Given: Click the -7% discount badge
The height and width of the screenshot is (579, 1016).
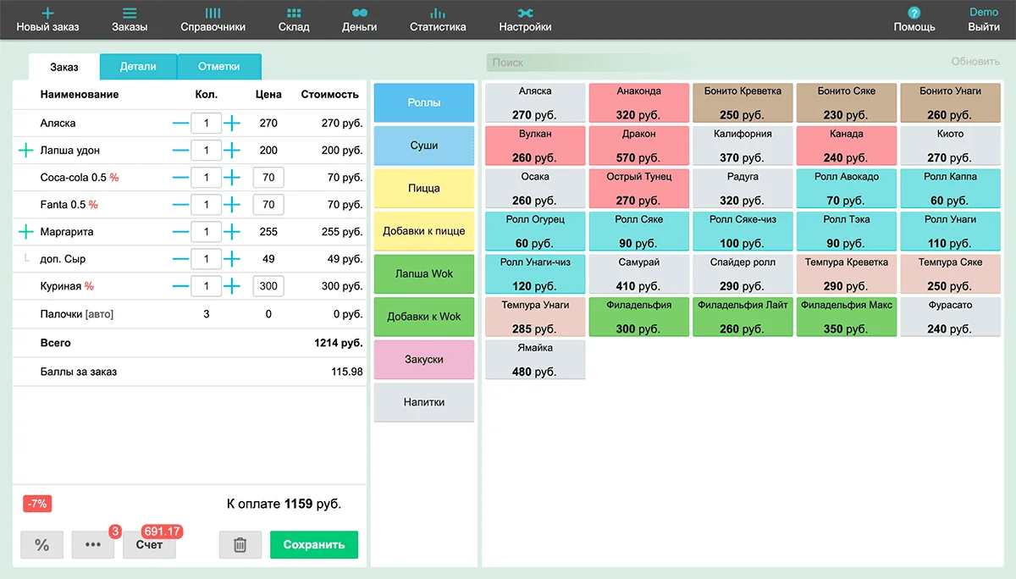Looking at the screenshot, I should pyautogui.click(x=37, y=504).
